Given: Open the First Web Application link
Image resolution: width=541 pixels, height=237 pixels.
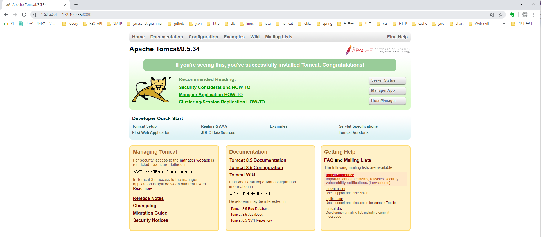Looking at the screenshot, I should pos(151,133).
